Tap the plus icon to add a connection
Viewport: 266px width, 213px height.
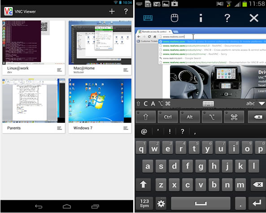tap(112, 11)
